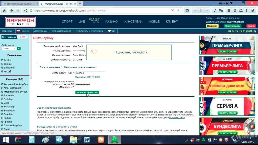This screenshot has height=145, width=258.
Task: Open the КАЗИНО menu item
Action: pyautogui.click(x=111, y=22)
